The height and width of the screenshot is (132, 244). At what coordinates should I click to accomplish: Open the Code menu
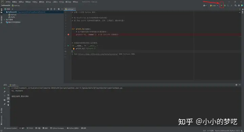pos(35,2)
